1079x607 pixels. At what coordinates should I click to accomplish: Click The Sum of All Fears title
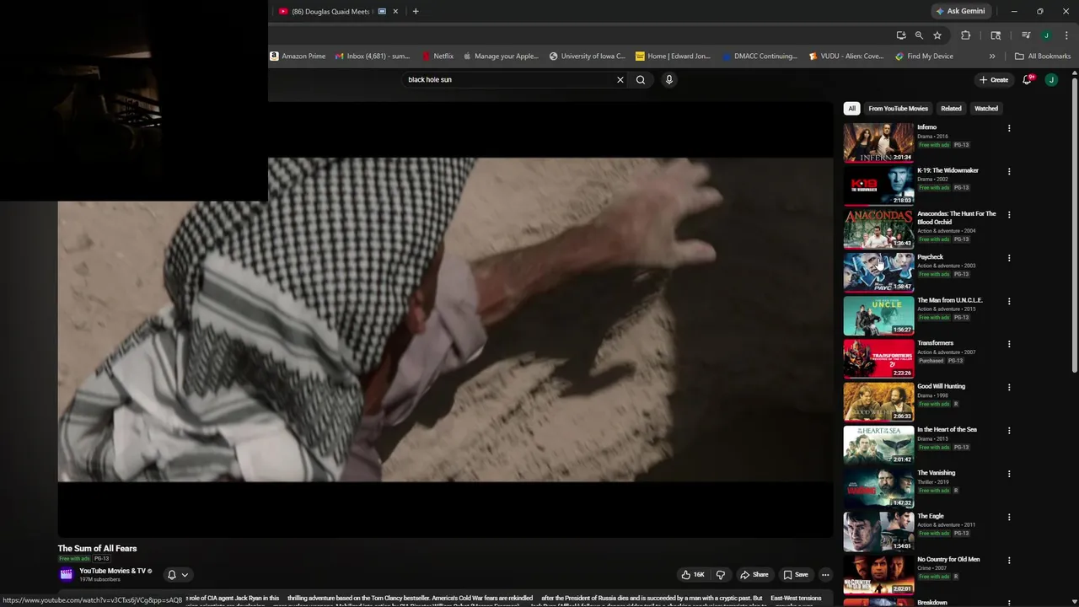[97, 549]
